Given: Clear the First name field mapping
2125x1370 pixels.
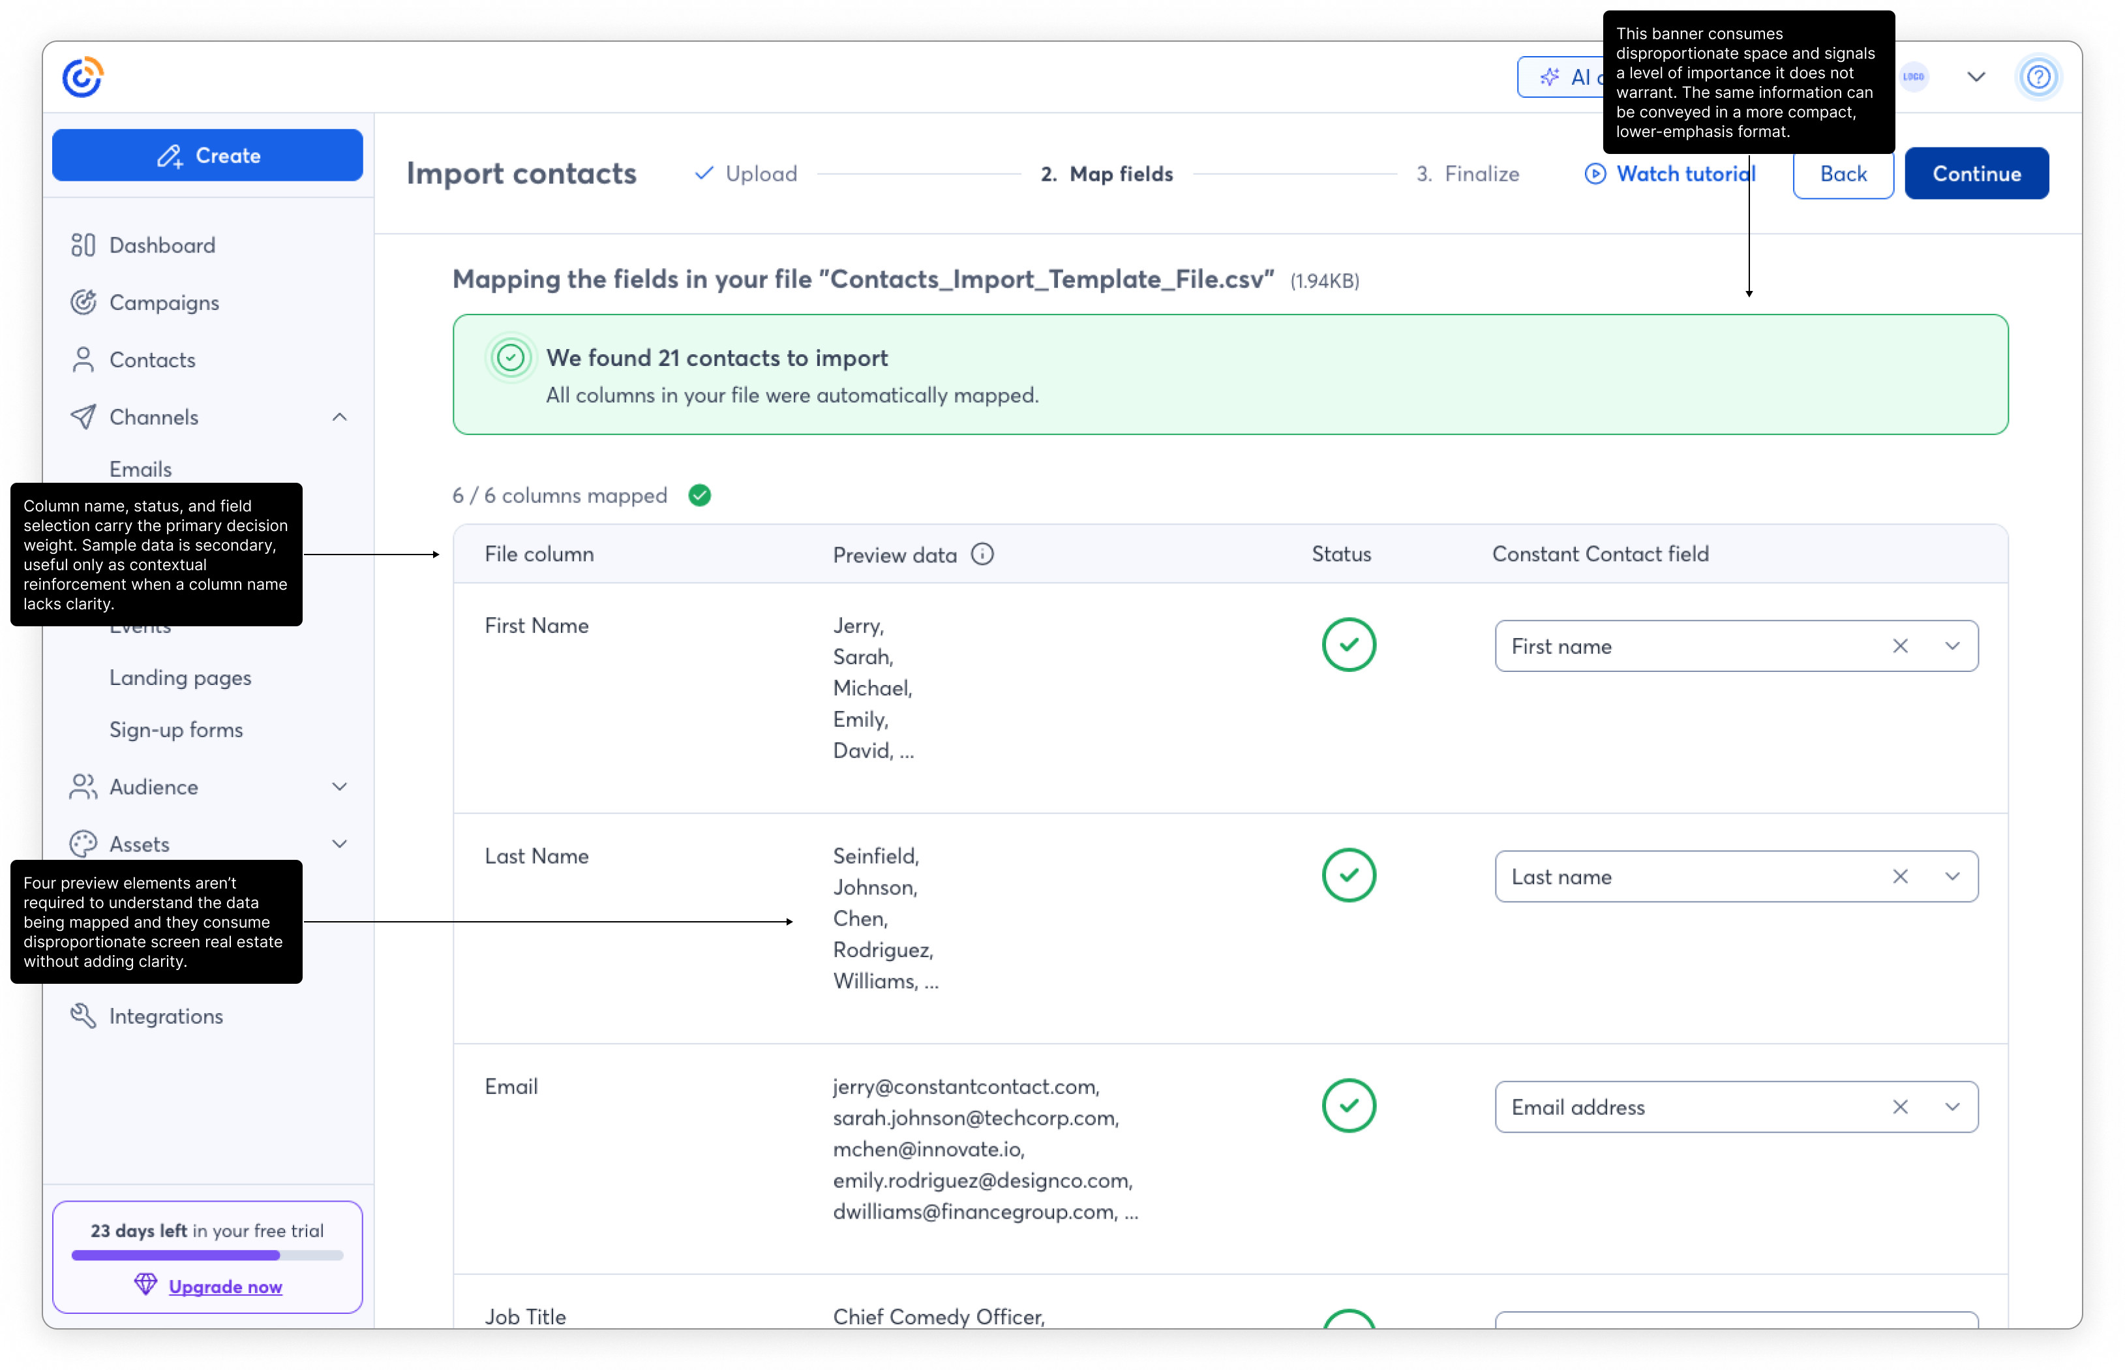Looking at the screenshot, I should pyautogui.click(x=1900, y=646).
